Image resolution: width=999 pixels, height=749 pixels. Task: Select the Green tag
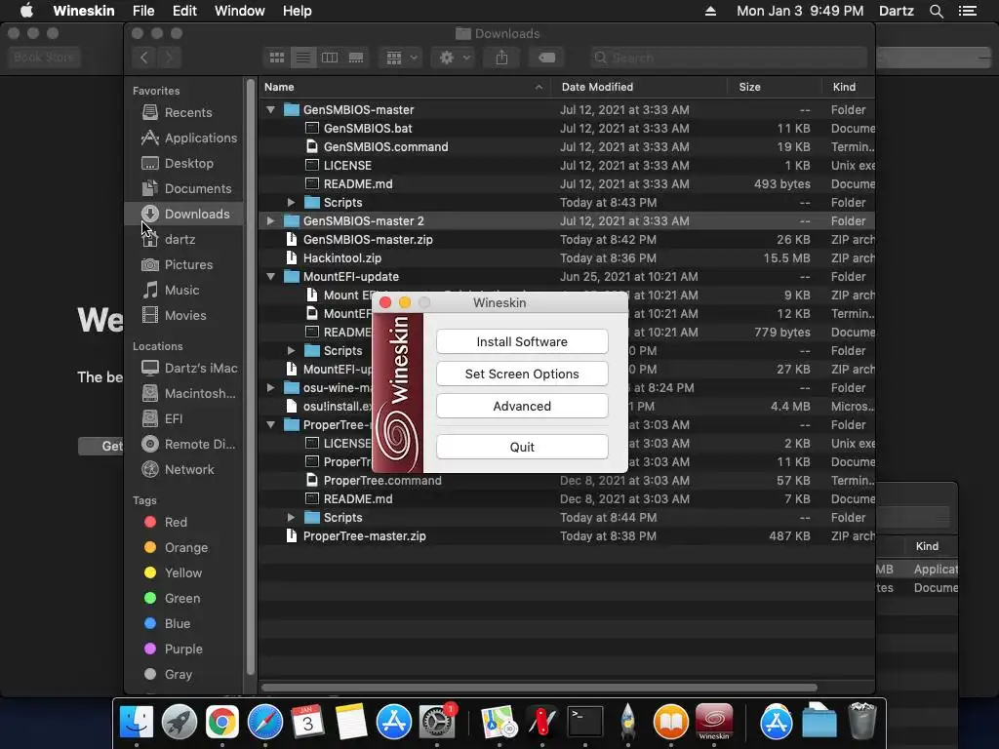[183, 598]
